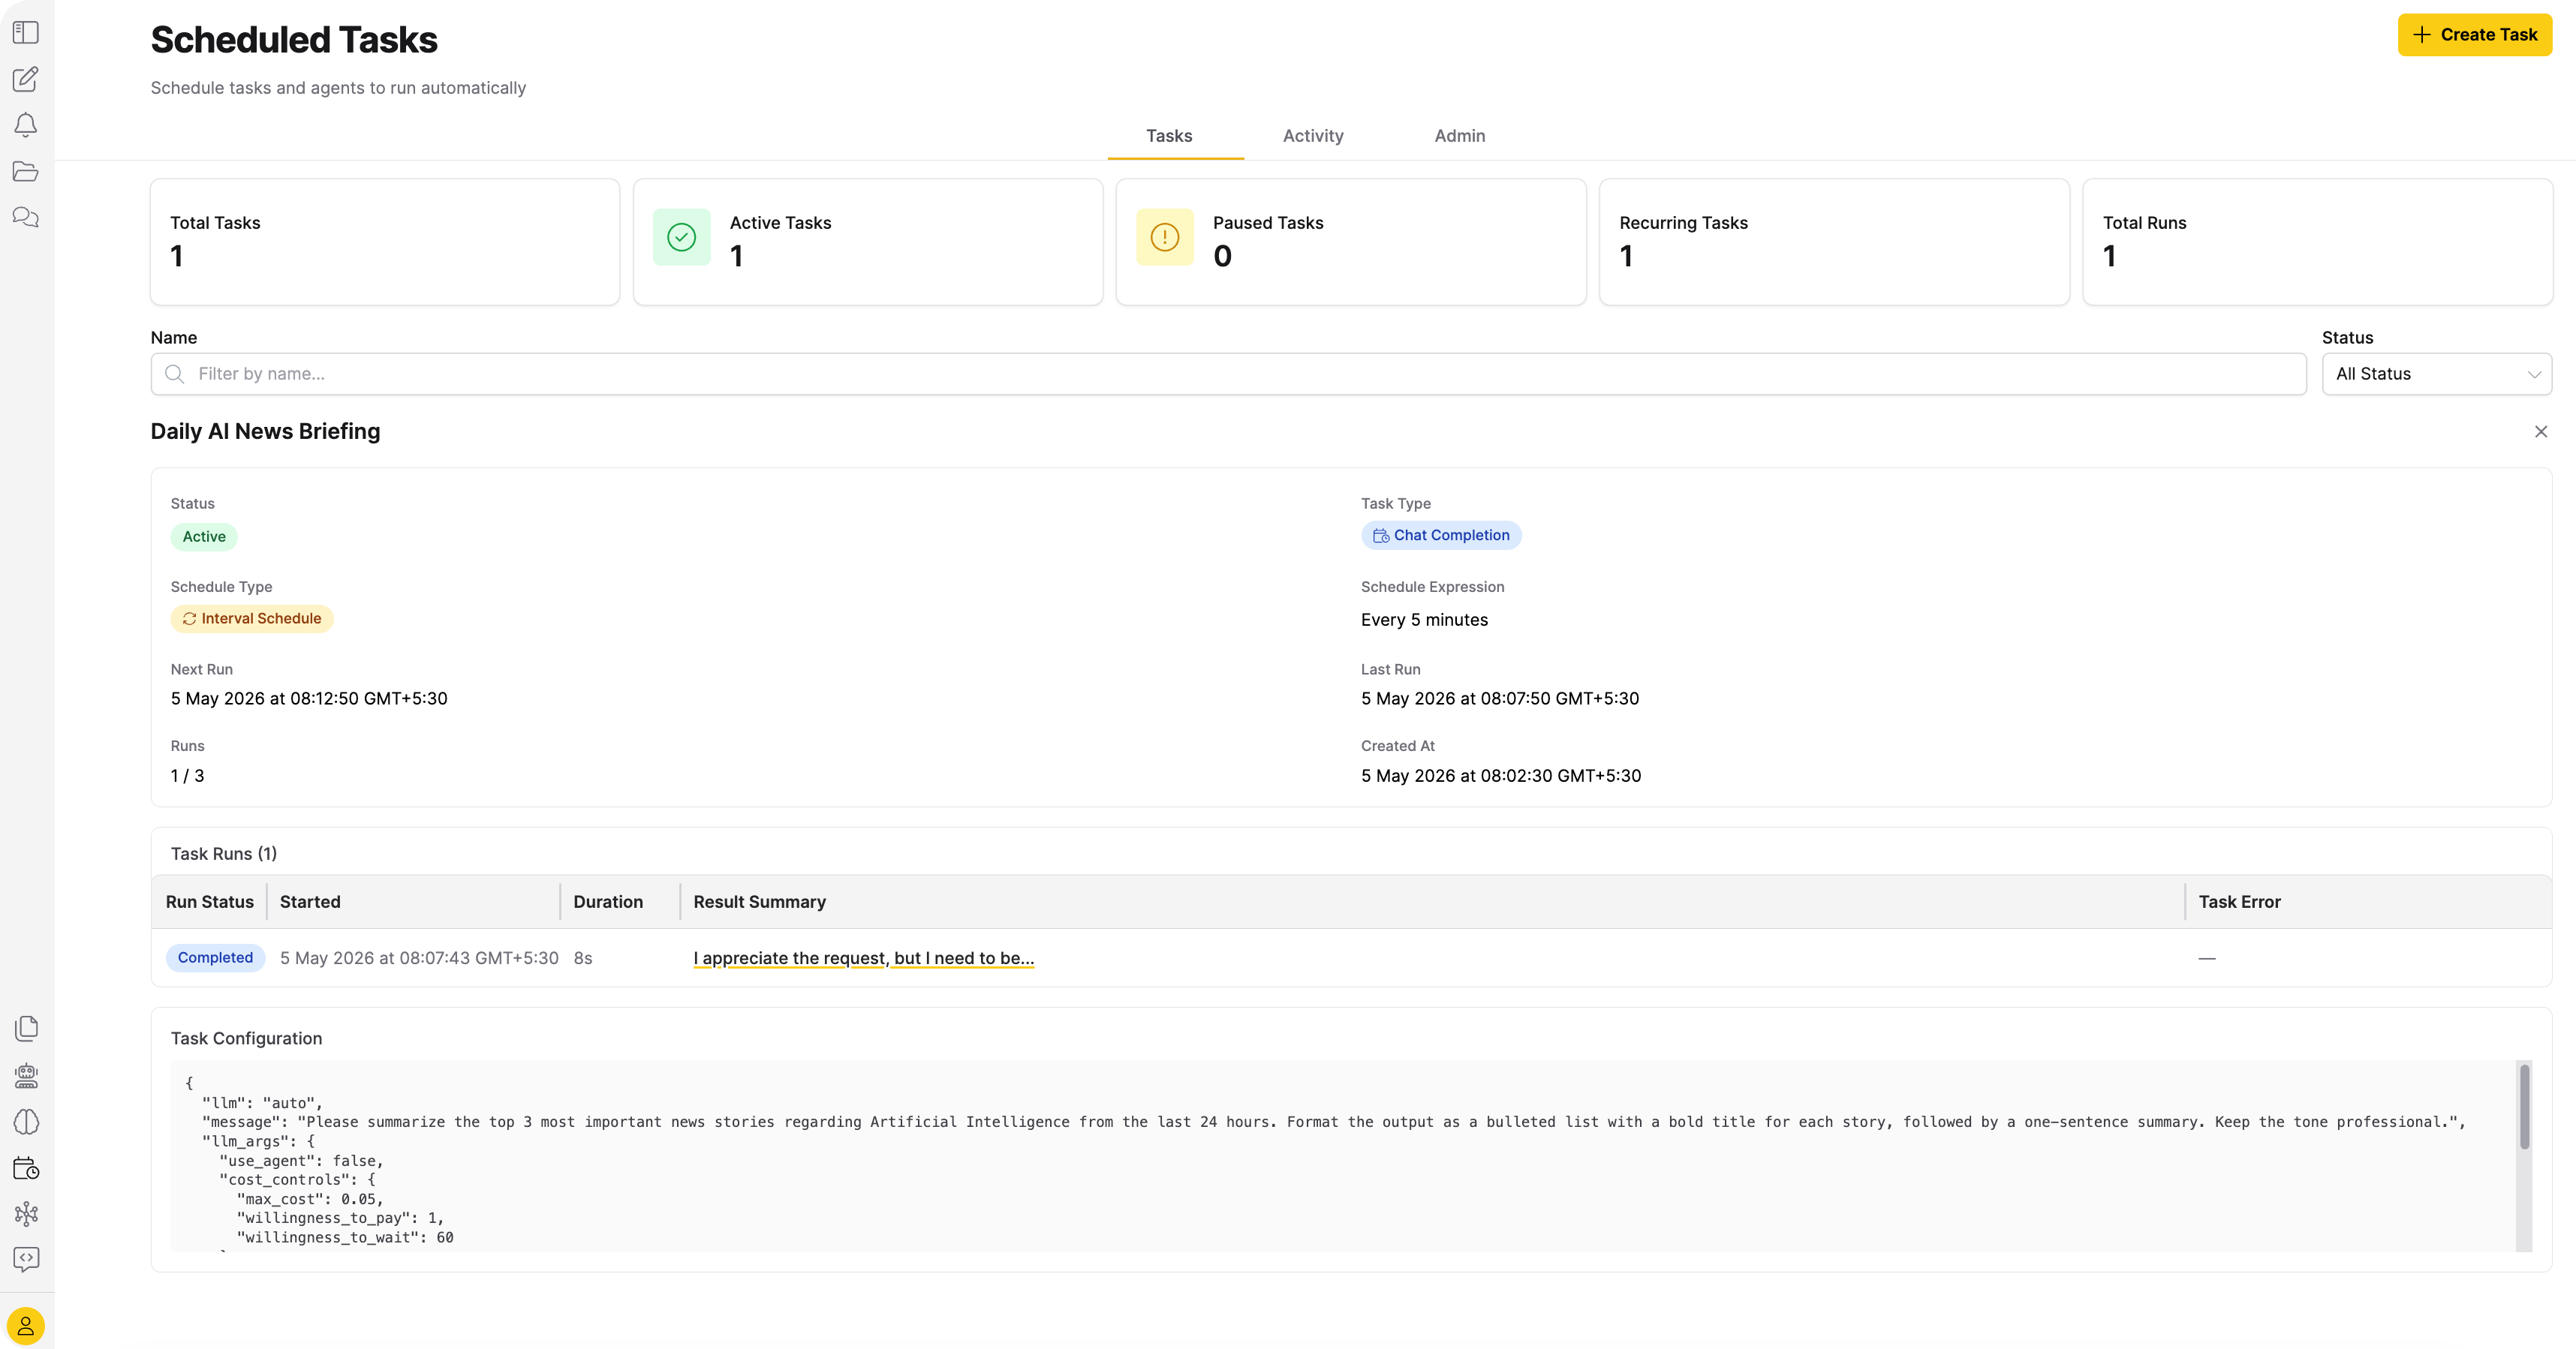Image resolution: width=2576 pixels, height=1349 pixels.
Task: Open the documents copy icon in sidebar
Action: tap(27, 1028)
